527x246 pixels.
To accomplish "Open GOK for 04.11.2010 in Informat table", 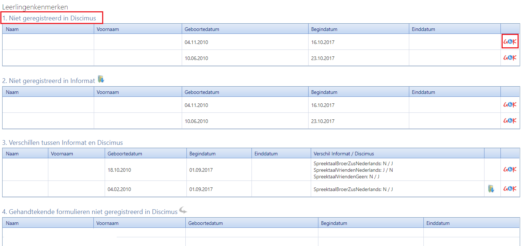I will (x=510, y=104).
